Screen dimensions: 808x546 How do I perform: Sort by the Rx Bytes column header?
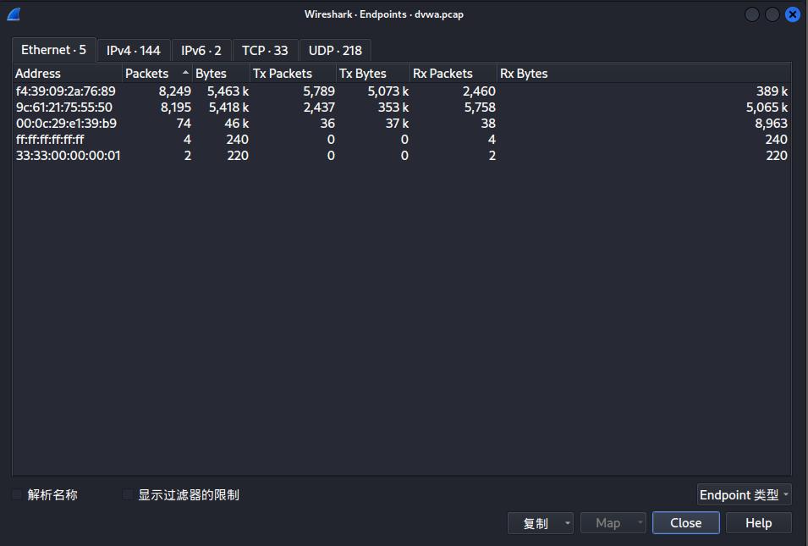(644, 73)
